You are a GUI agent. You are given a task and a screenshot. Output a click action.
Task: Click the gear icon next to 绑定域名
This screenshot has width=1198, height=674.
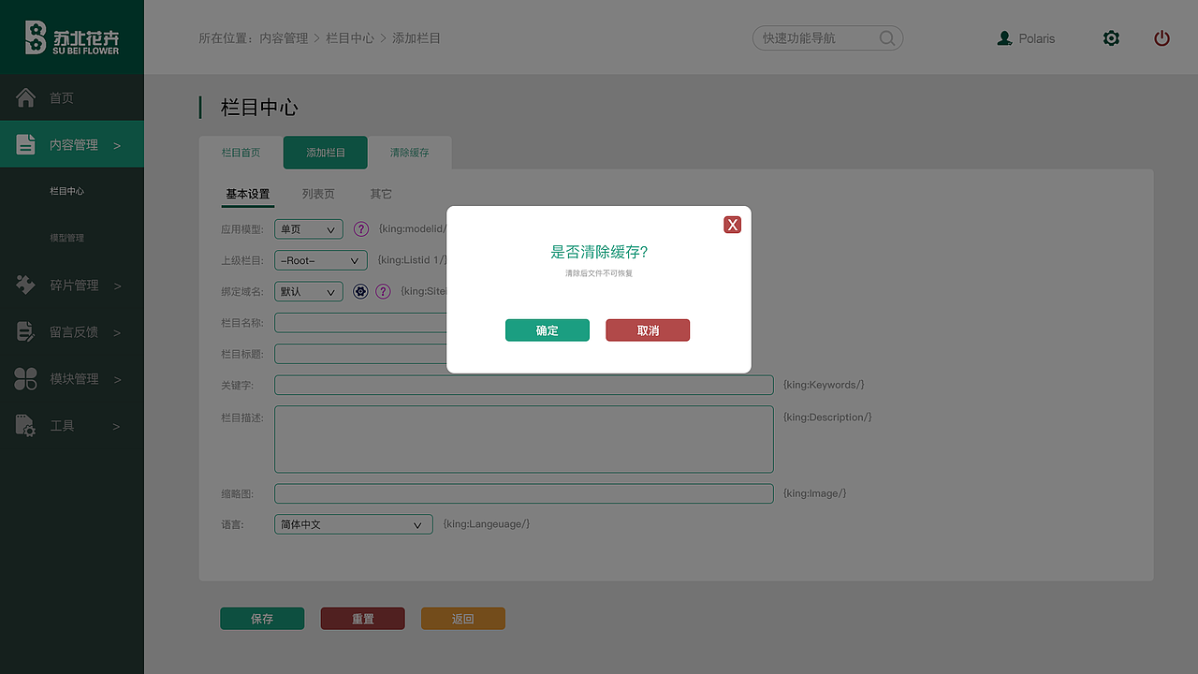(x=360, y=291)
